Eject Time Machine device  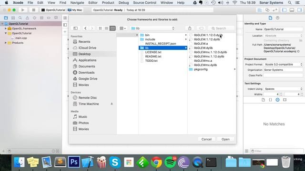click(112, 104)
